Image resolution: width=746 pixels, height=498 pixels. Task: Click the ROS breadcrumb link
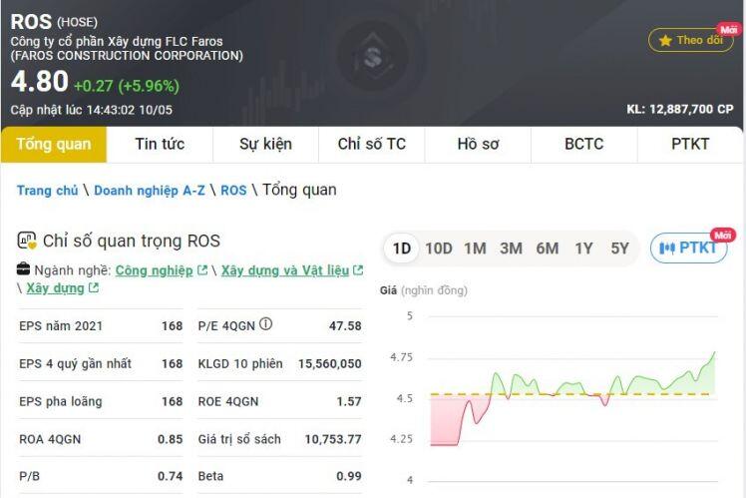click(233, 191)
